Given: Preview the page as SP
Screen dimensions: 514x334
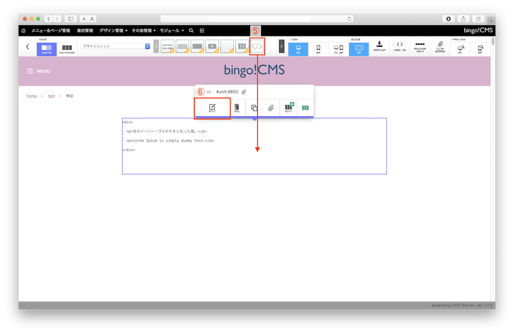Looking at the screenshot, I should point(480,49).
